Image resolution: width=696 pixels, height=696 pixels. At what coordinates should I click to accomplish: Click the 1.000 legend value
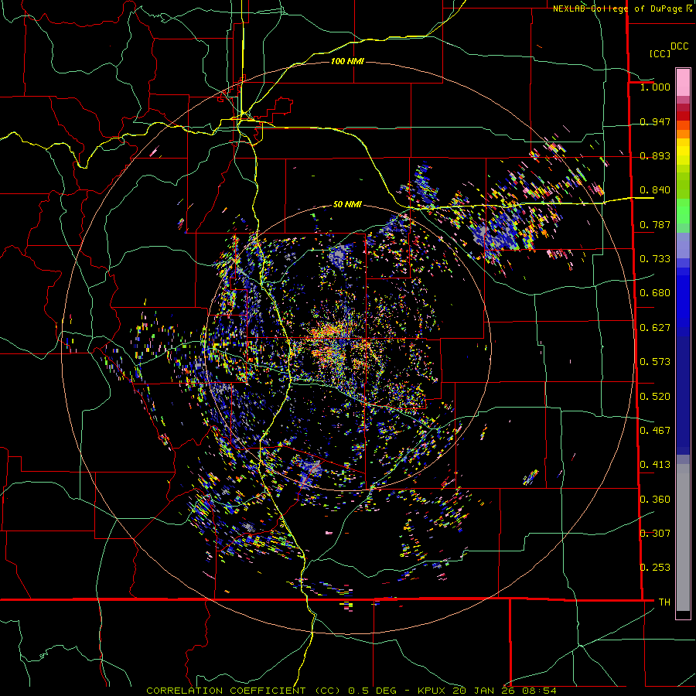pyautogui.click(x=655, y=87)
